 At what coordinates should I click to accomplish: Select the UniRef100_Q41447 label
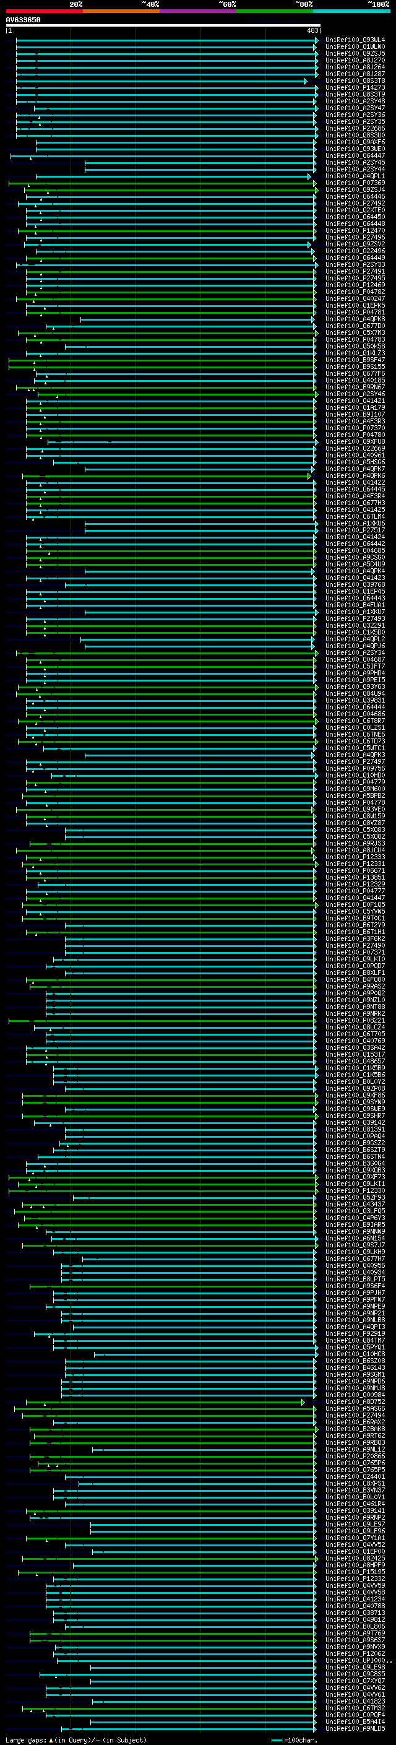(355, 898)
